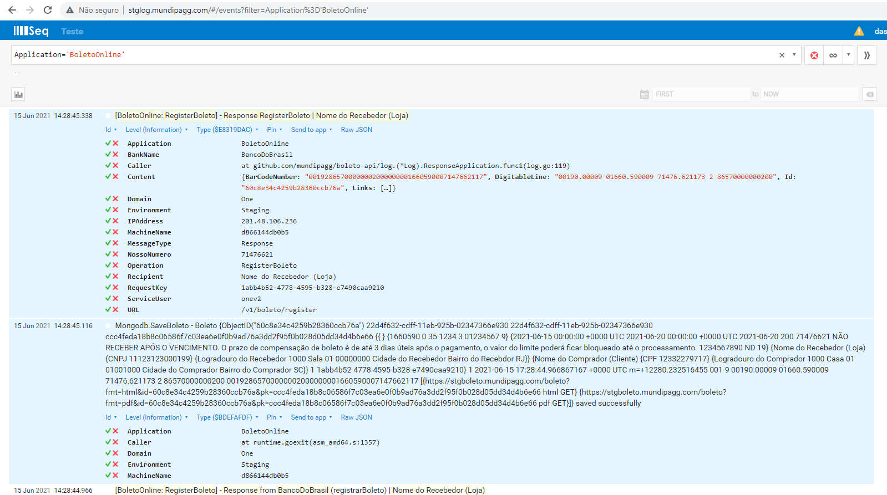887x495 pixels.
Task: Exclude RequestKey value using red X
Action: tap(115, 288)
